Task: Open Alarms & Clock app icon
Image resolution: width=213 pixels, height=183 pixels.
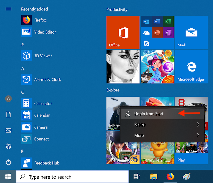Action: [x=26, y=79]
